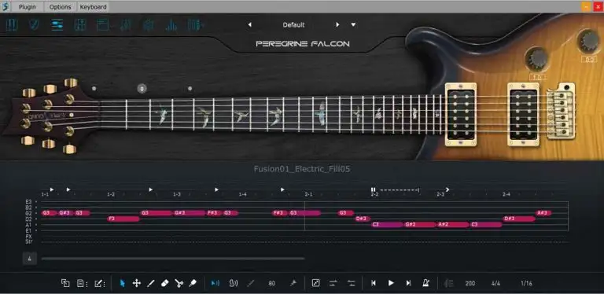Select the next preset arrow
604x294 pixels.
pyautogui.click(x=337, y=25)
